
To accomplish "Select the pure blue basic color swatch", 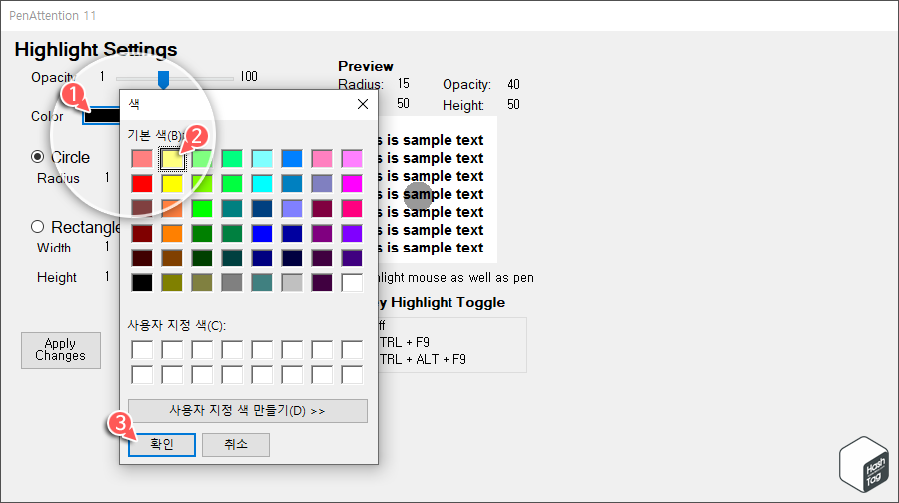I will tap(262, 234).
